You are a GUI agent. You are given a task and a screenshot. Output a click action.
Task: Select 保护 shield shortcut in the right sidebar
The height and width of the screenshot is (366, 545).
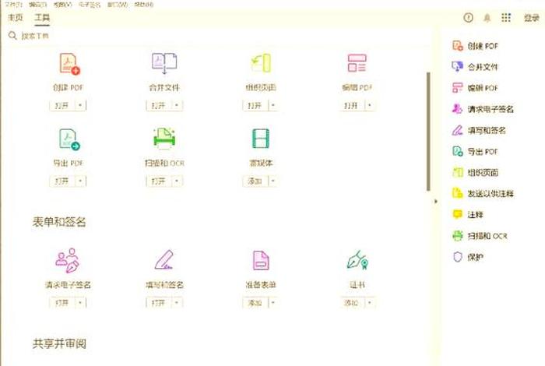467,257
